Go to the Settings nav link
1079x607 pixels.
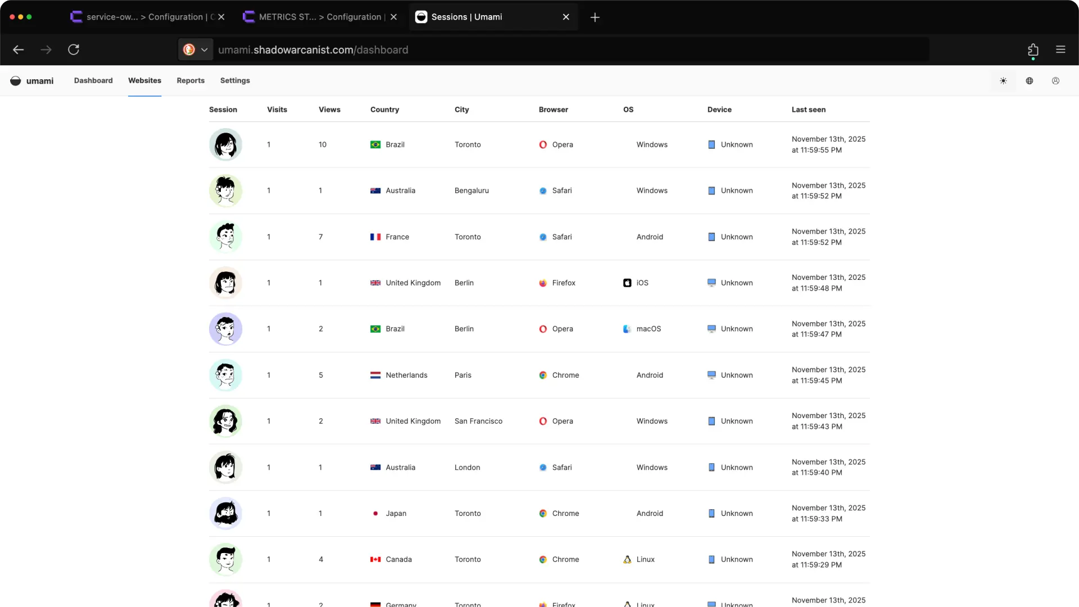(x=235, y=81)
